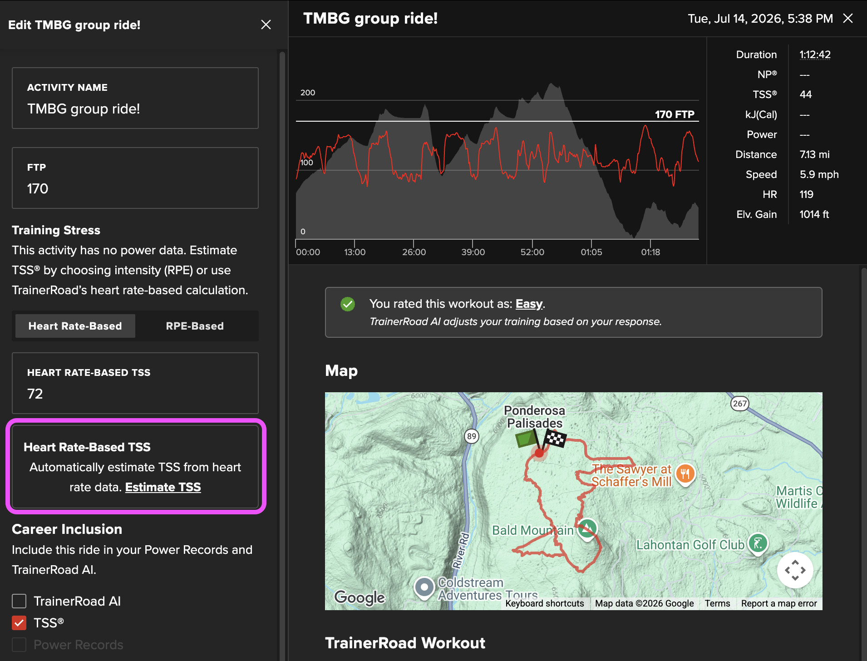Click the Distance value 7.13 mi
Screen dimensions: 867x661
[x=815, y=154]
